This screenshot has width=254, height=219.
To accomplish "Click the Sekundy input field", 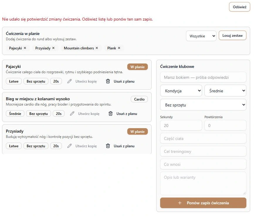I will [181, 125].
